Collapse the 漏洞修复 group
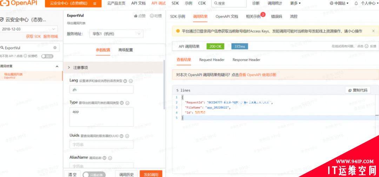 pos(57,66)
